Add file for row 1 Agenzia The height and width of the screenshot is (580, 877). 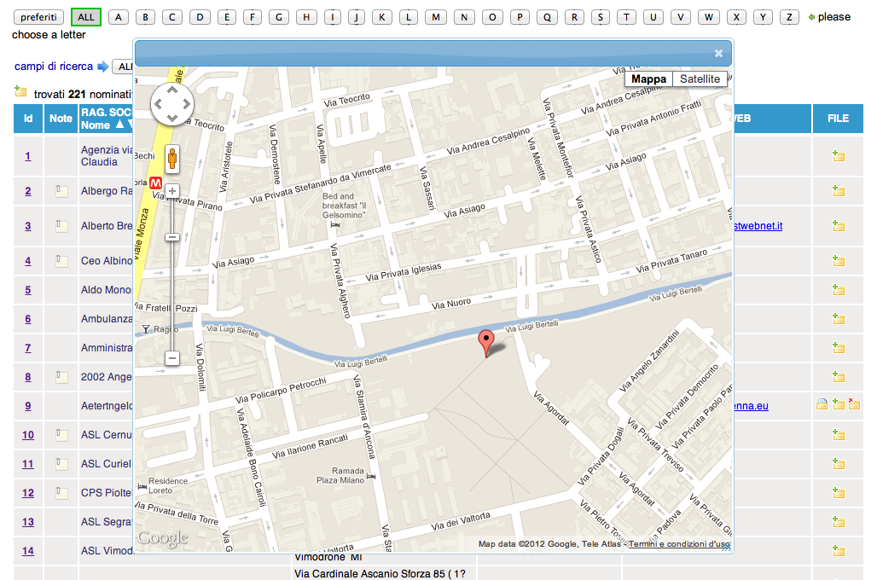[x=838, y=156]
